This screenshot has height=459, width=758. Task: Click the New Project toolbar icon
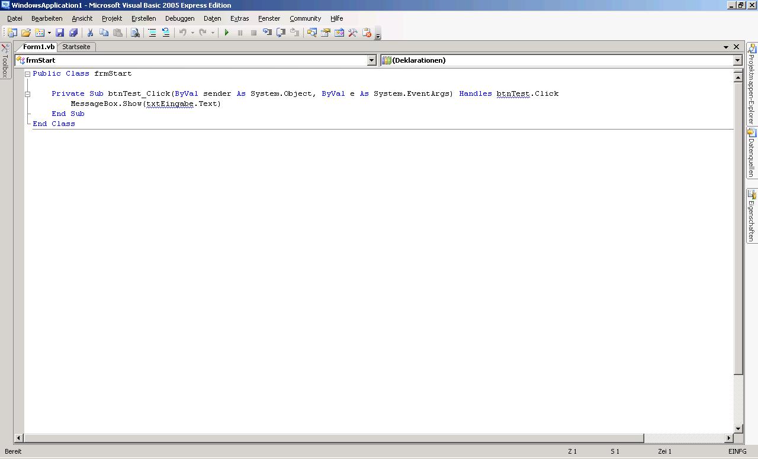tap(12, 33)
